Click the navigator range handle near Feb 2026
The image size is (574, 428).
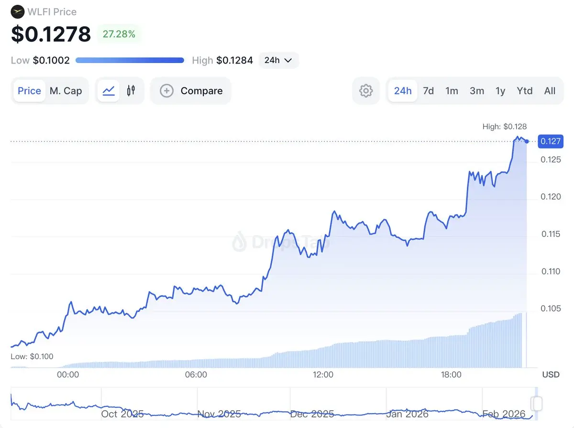pyautogui.click(x=537, y=404)
